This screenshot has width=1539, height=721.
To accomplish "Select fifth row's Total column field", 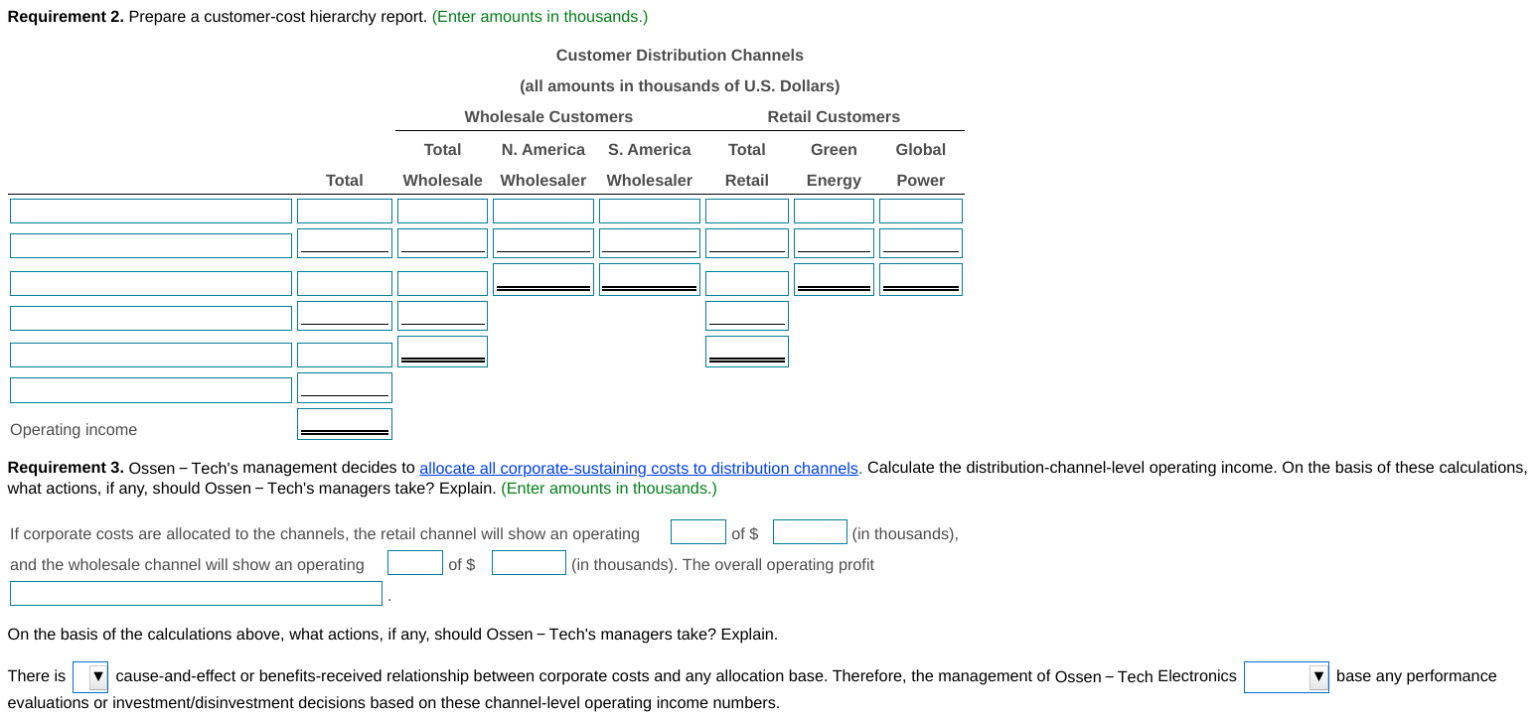I will (x=345, y=355).
